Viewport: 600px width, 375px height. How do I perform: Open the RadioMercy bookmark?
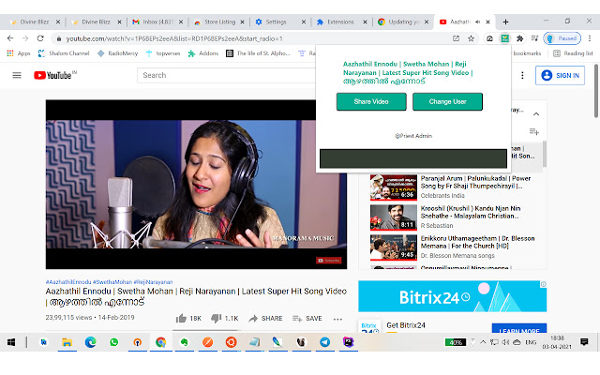point(118,53)
